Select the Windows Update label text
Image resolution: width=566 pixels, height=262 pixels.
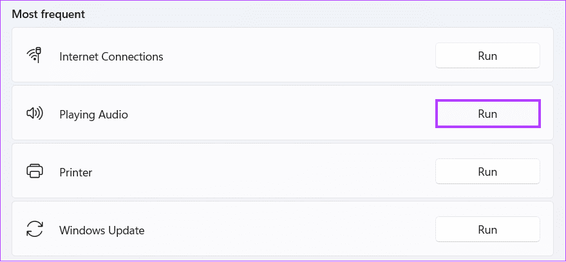coord(102,230)
